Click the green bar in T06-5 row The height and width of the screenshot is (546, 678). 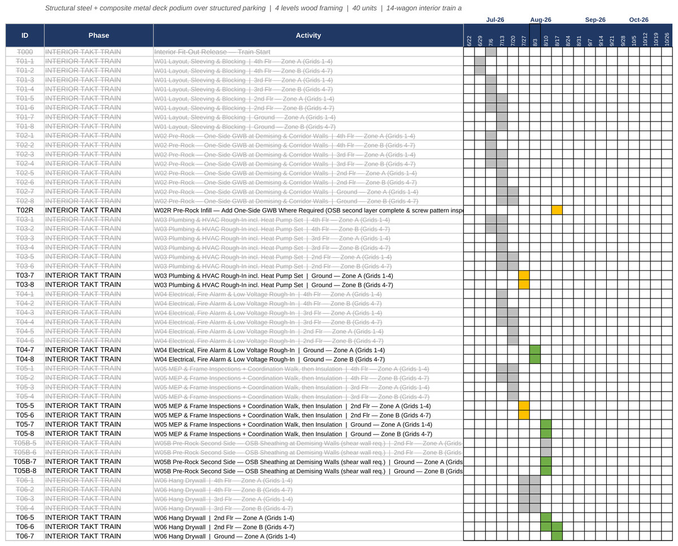(x=546, y=518)
